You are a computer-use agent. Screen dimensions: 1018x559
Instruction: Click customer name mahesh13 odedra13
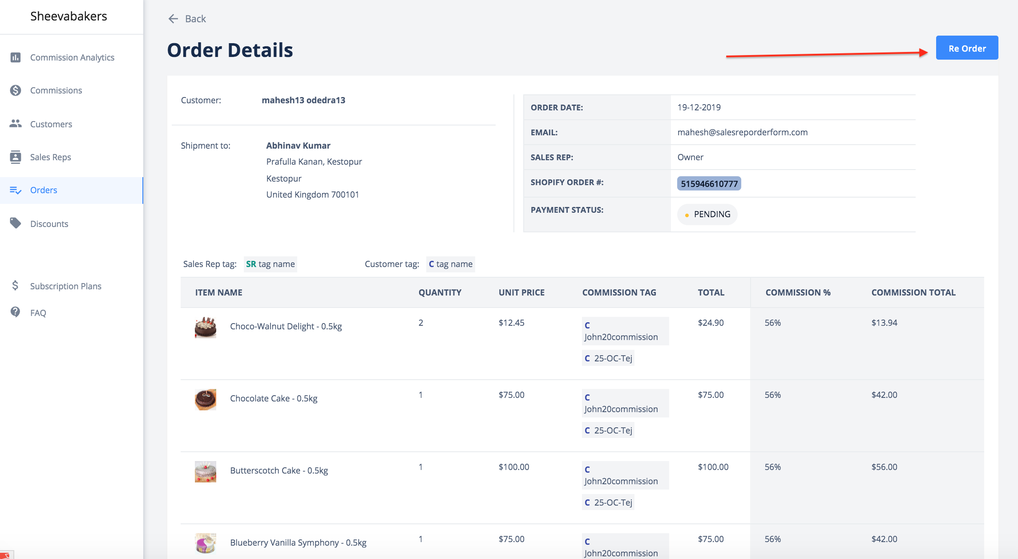tap(303, 100)
